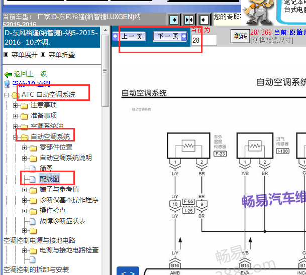Click the green back arrow icon

pos(8,74)
